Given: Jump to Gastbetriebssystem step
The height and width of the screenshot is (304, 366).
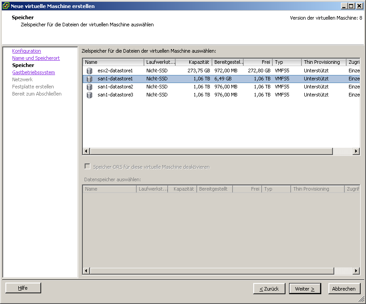Looking at the screenshot, I should [34, 72].
